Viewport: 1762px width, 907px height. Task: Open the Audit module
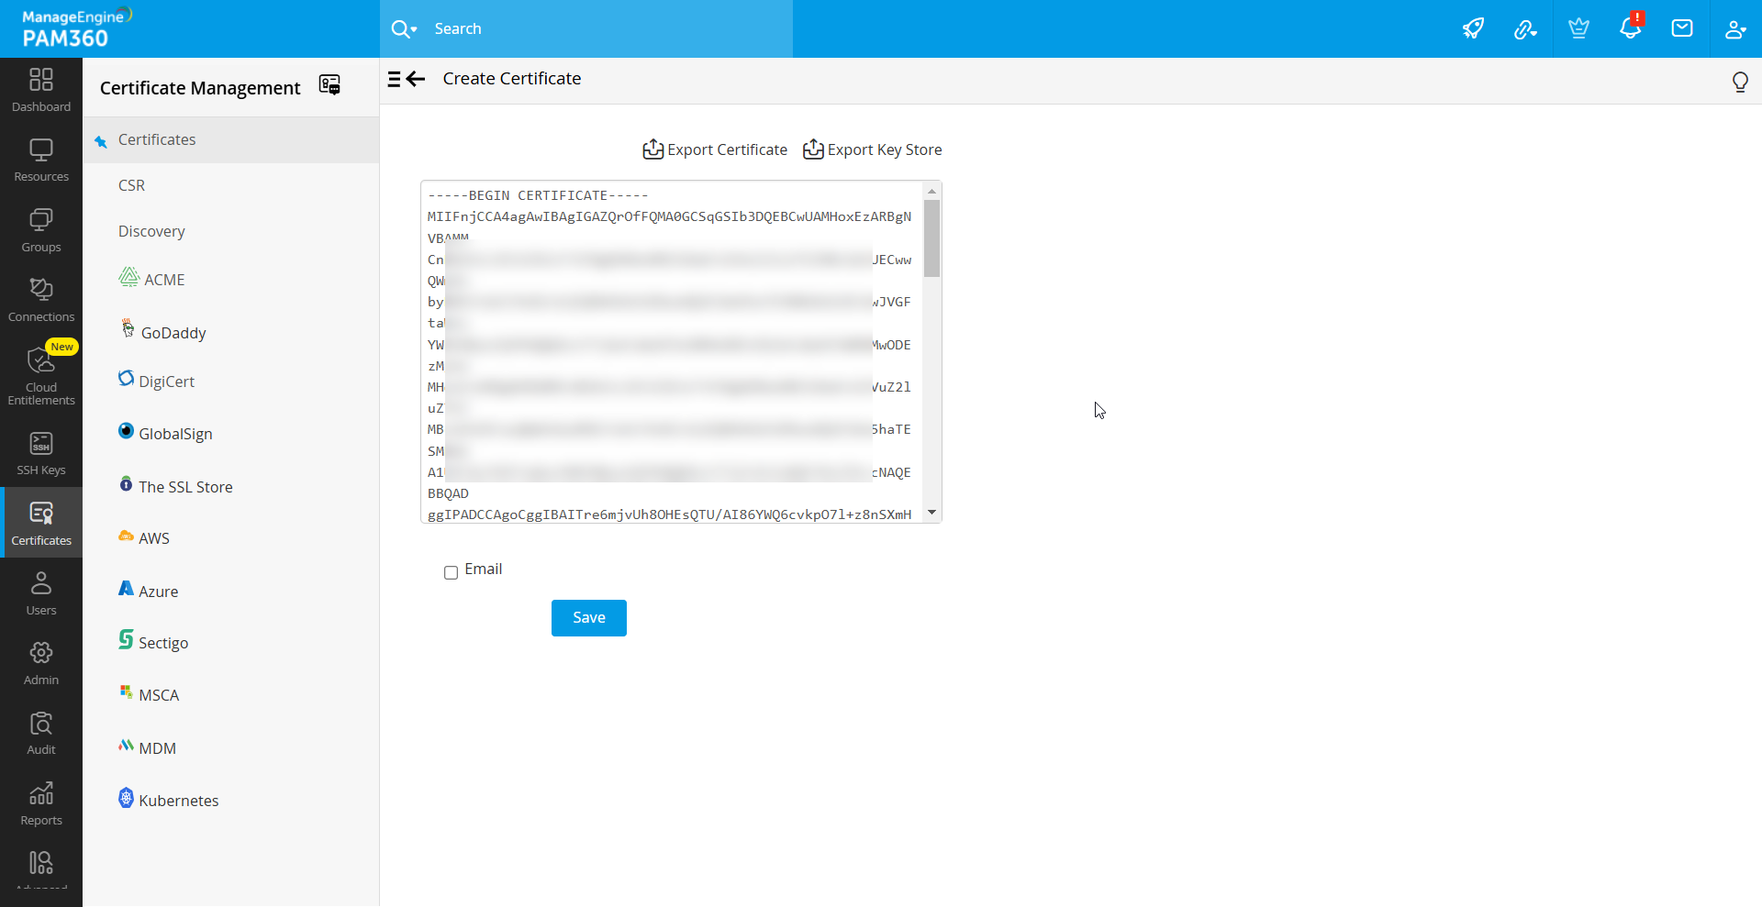coord(41,733)
